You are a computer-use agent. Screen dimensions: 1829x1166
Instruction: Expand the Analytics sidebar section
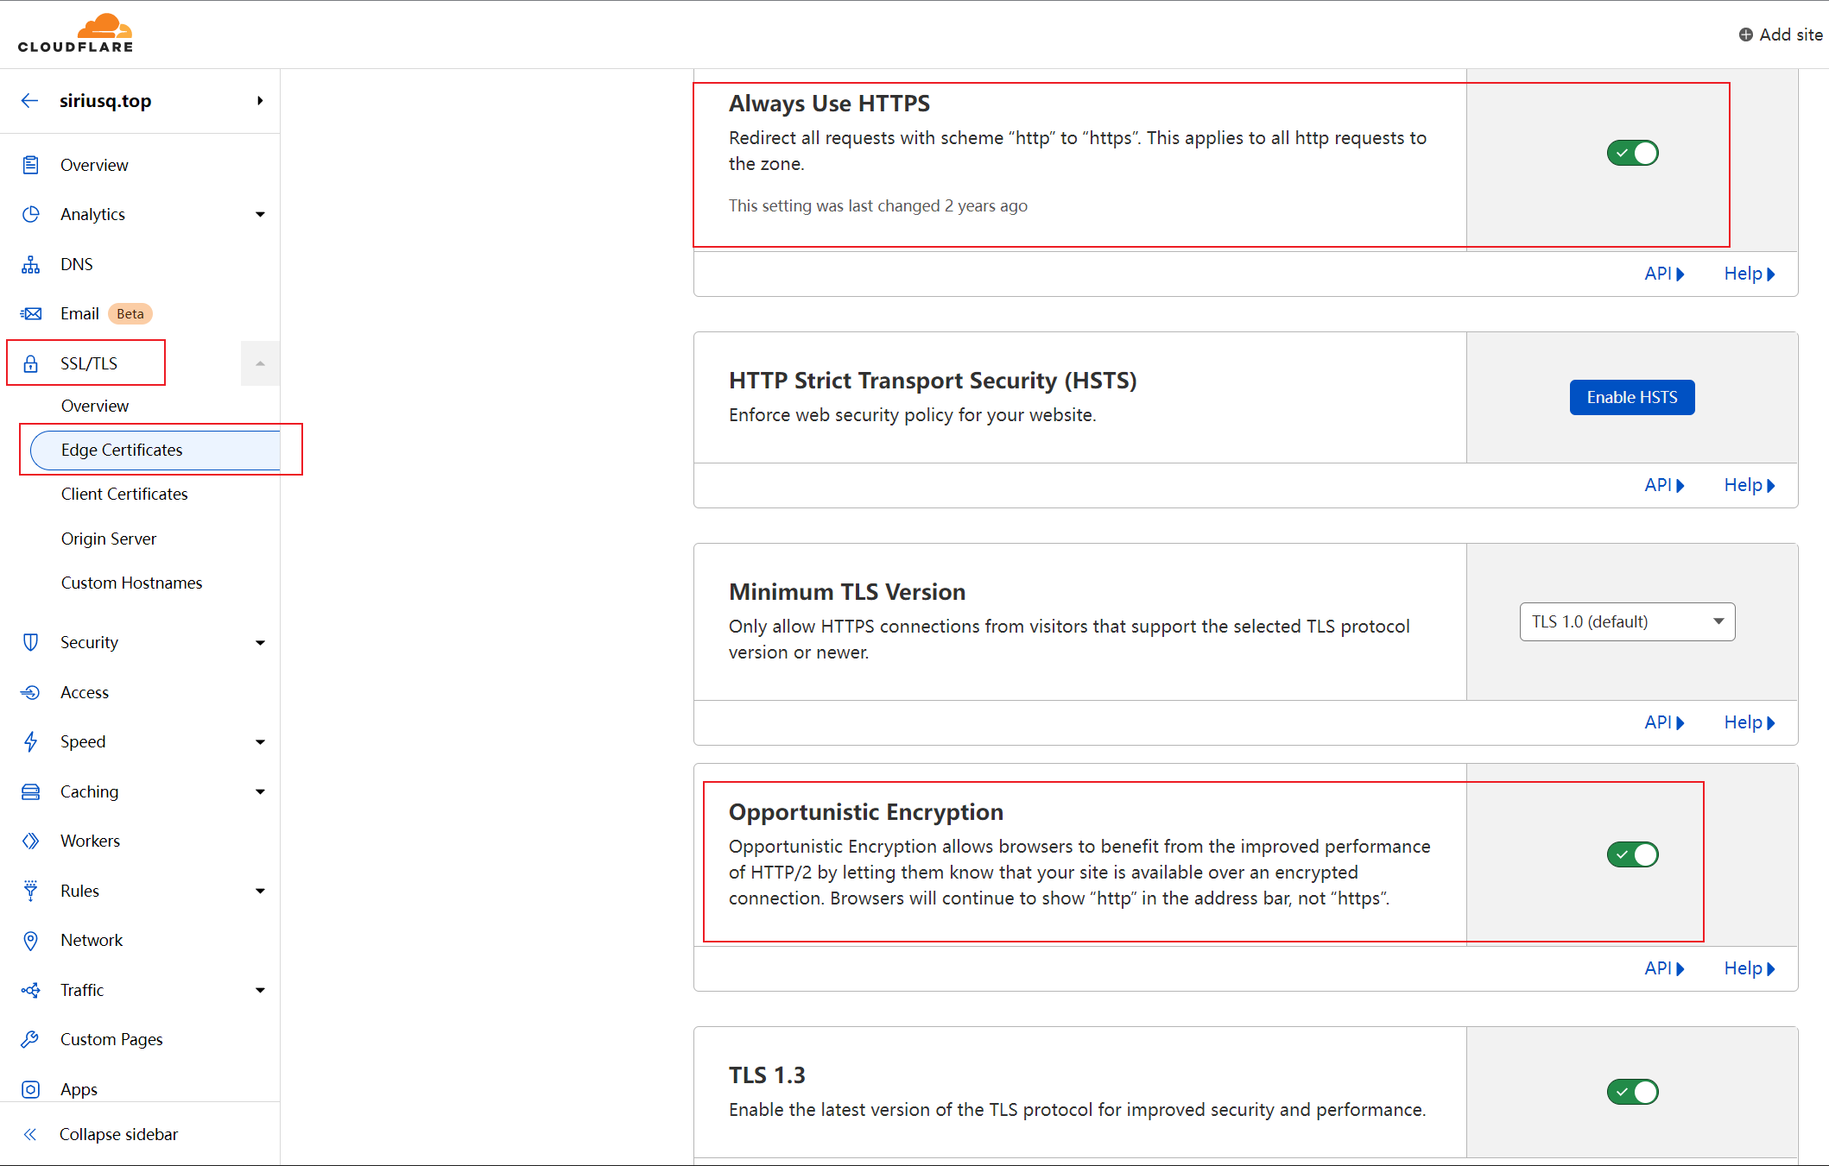coord(260,214)
